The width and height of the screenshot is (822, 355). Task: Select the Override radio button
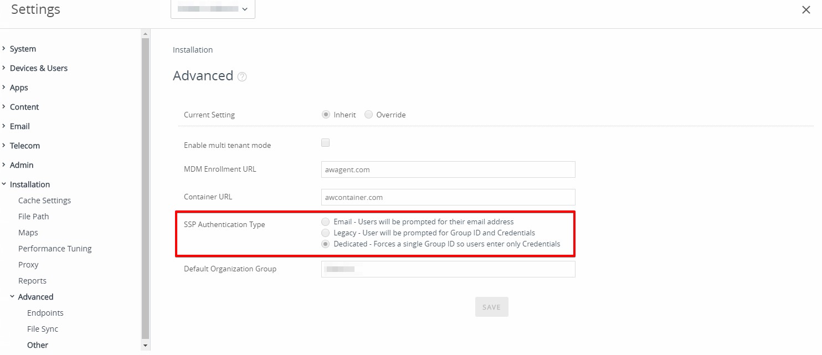369,115
